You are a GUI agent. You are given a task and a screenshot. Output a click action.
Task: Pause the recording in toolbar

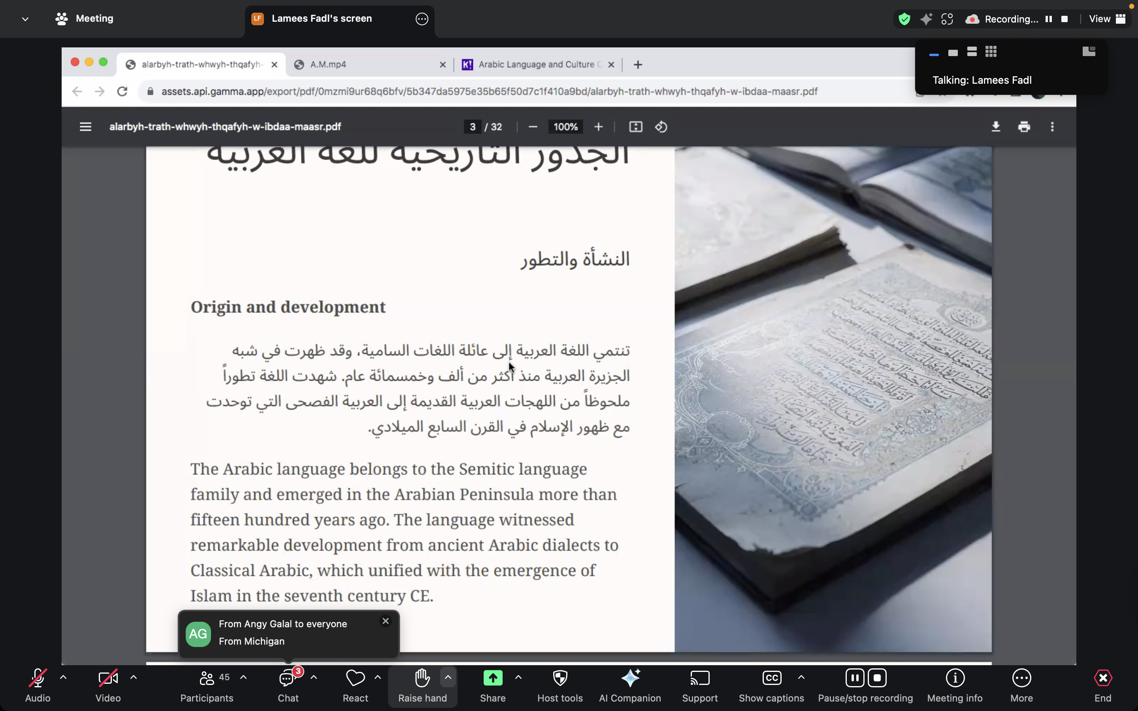coord(854,678)
